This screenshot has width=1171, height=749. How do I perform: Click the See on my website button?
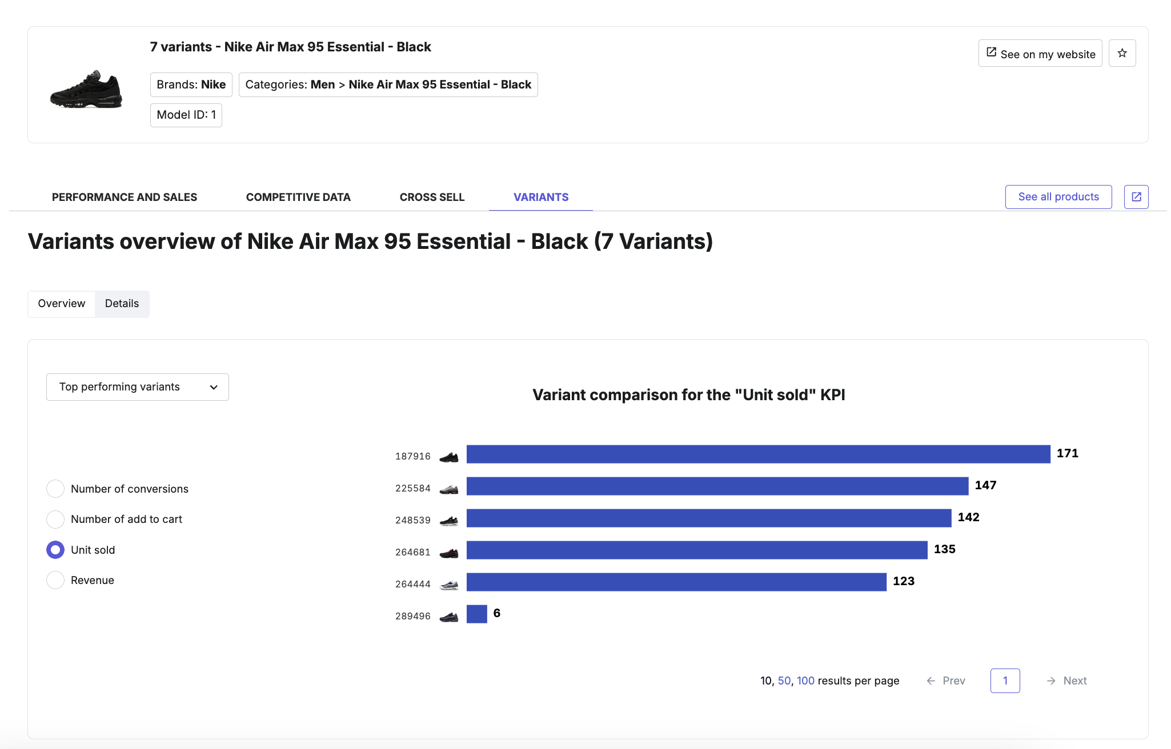[x=1040, y=53]
